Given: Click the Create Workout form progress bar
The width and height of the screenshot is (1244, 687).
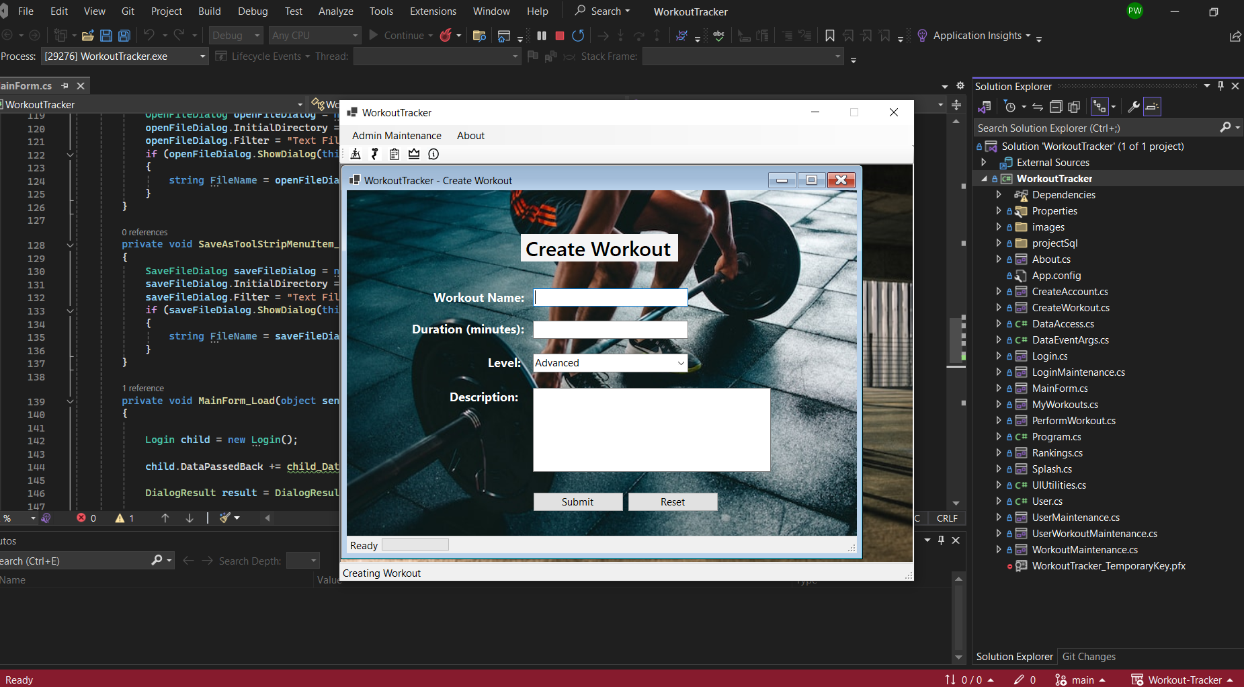Looking at the screenshot, I should click(415, 545).
